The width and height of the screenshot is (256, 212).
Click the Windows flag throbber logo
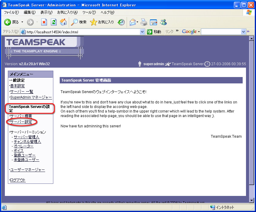(x=249, y=12)
